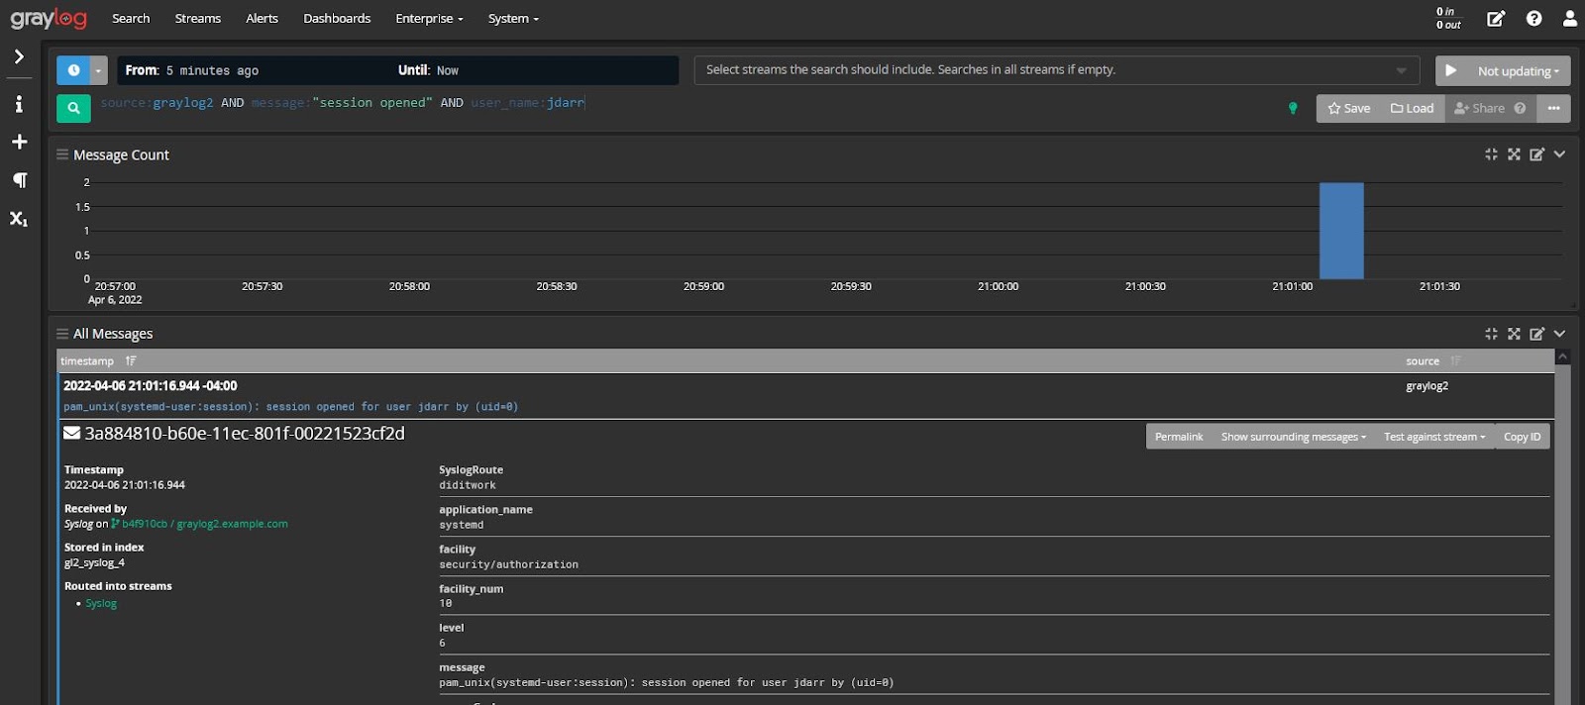Open the Not updating interval dropdown
The width and height of the screenshot is (1585, 705).
point(1518,71)
